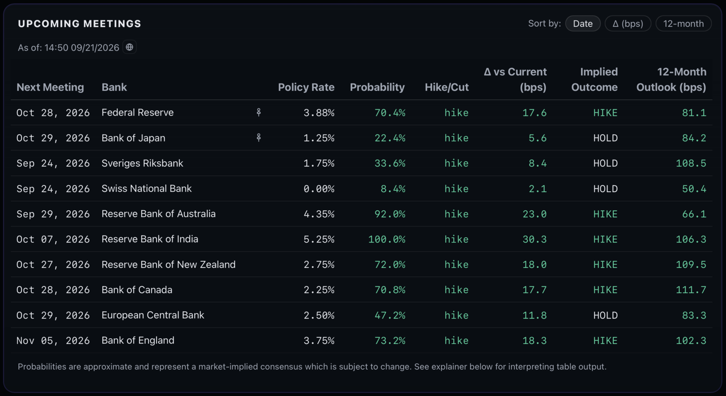Click the 'Upcoming Meetings' panel title
The height and width of the screenshot is (396, 726).
point(79,24)
